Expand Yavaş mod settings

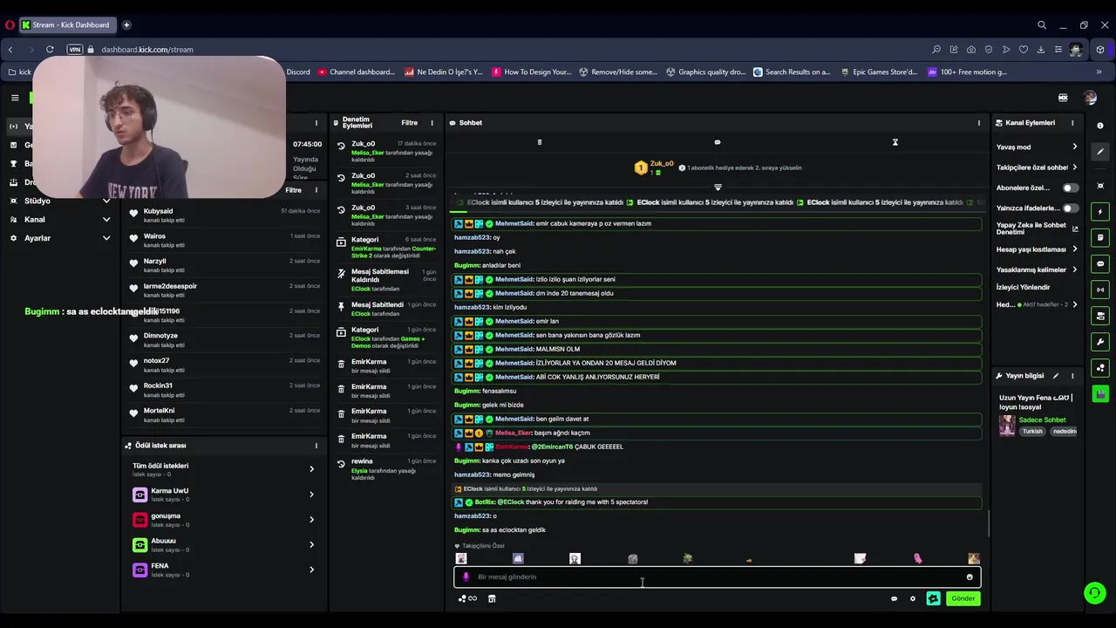pos(1037,147)
